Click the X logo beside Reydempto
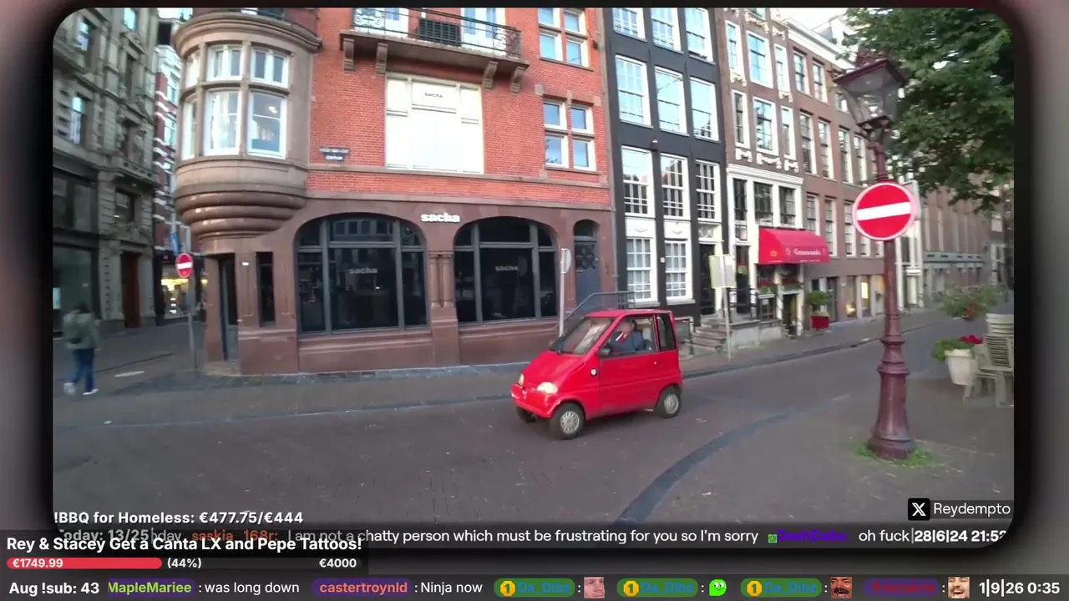Screen dimensions: 1069x601 (x=919, y=509)
